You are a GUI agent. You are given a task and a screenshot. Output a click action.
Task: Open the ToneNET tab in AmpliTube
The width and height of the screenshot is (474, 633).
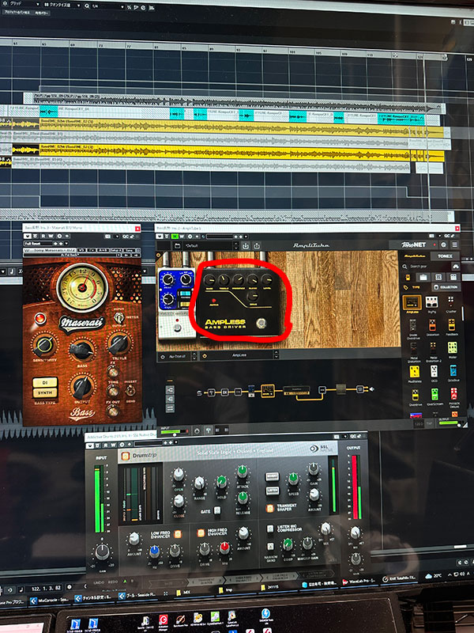coord(413,244)
